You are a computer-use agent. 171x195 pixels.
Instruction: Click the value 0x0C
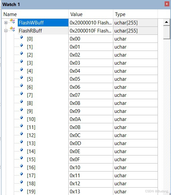75,135
